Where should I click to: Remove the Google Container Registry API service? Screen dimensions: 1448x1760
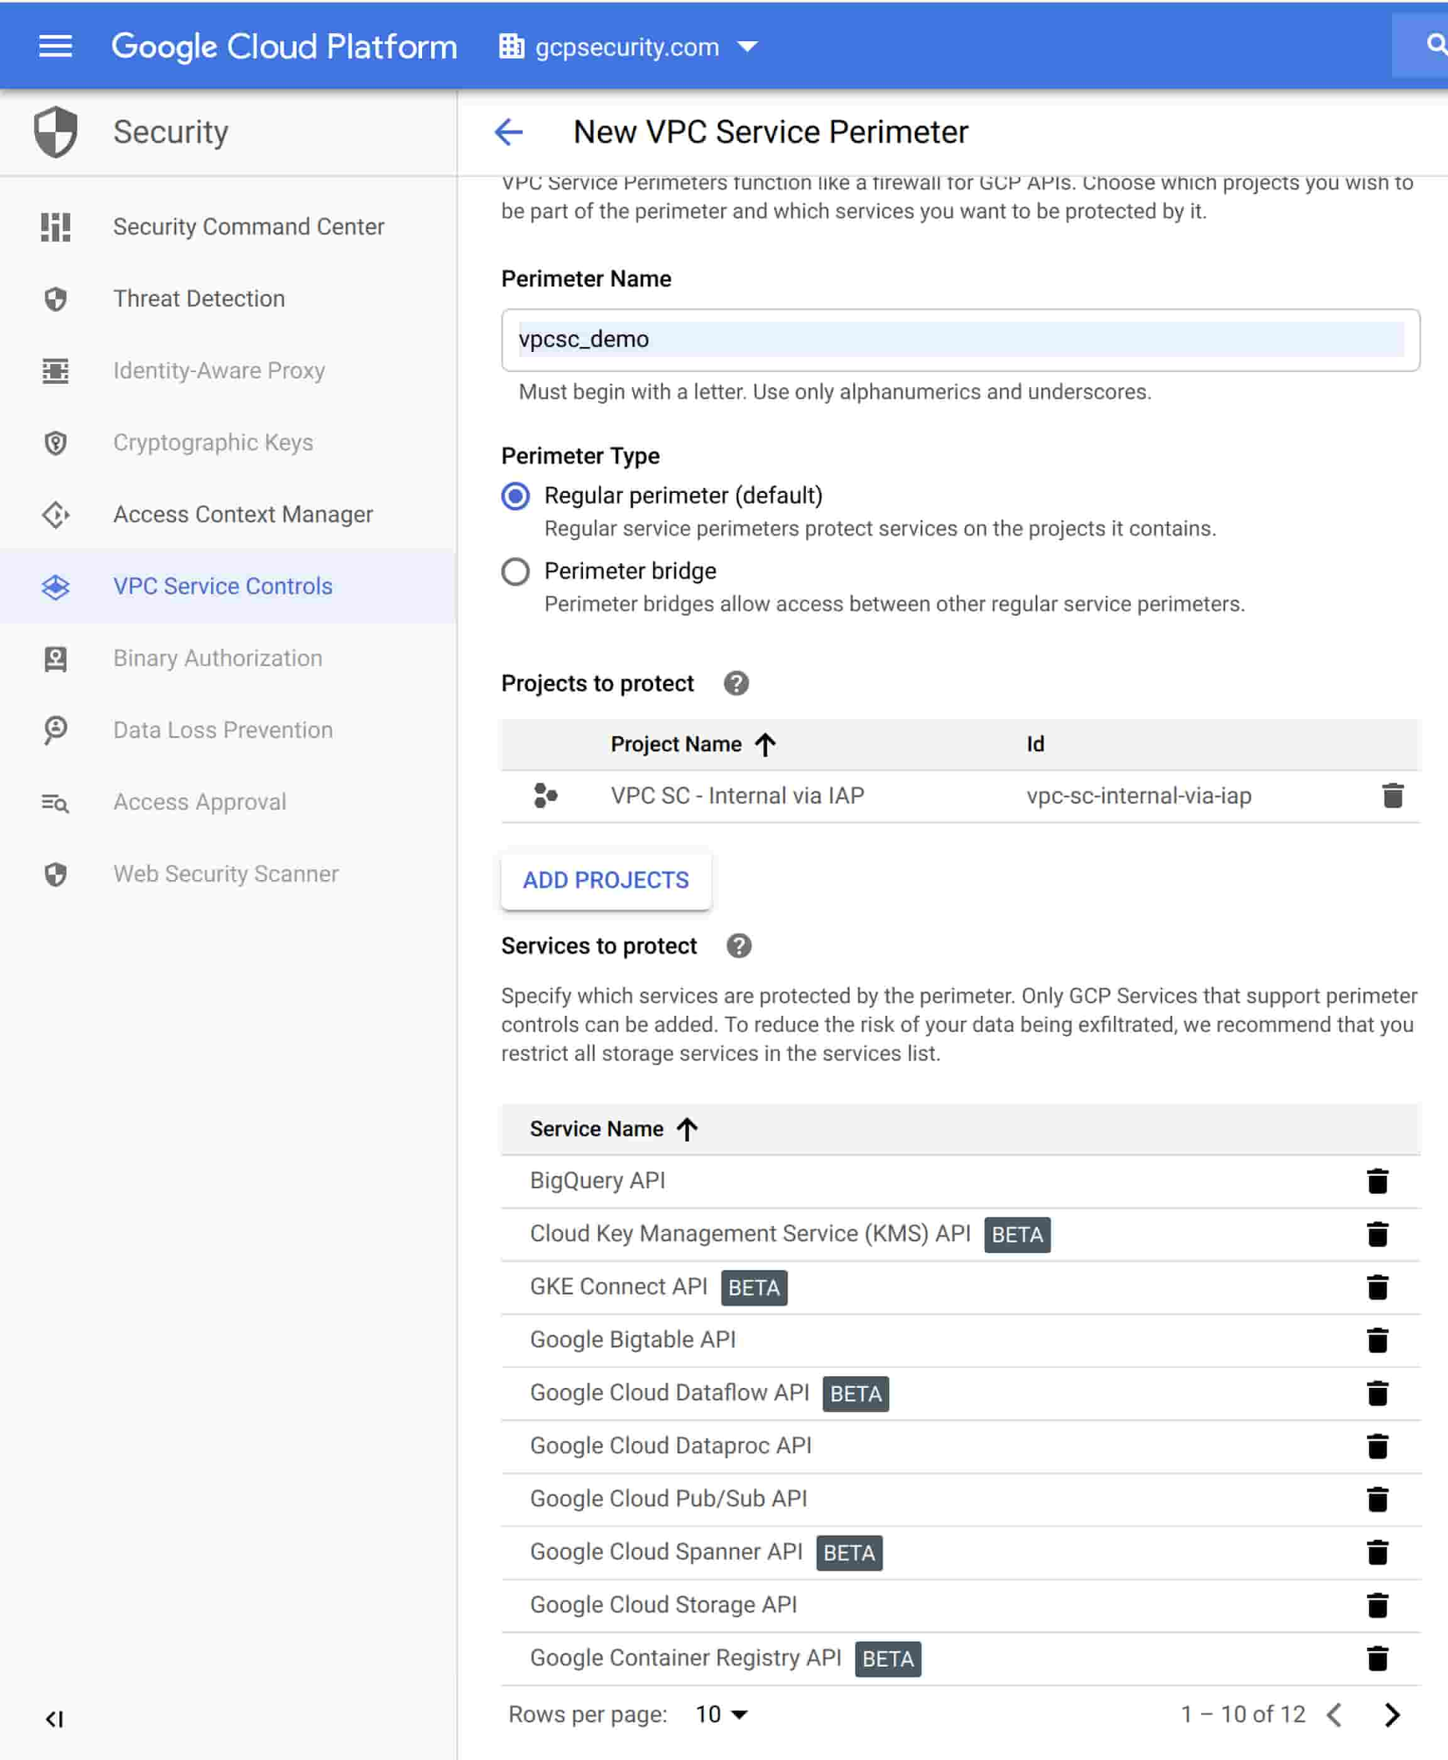coord(1377,1658)
